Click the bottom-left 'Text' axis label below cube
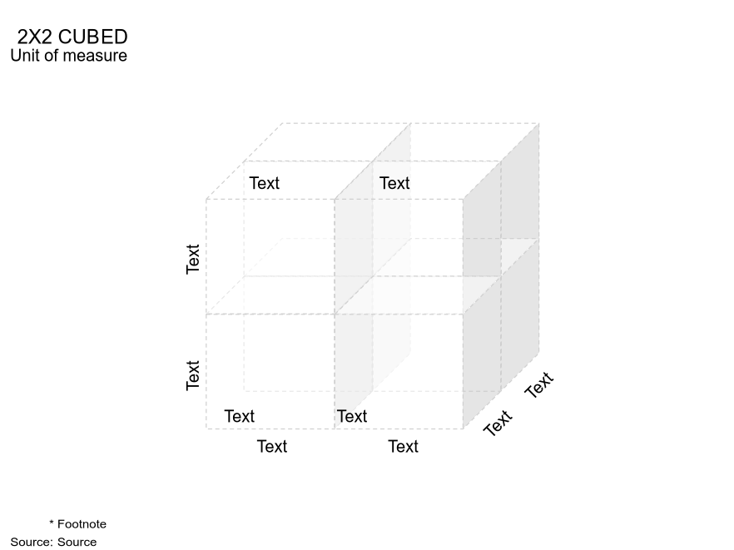 tap(272, 446)
